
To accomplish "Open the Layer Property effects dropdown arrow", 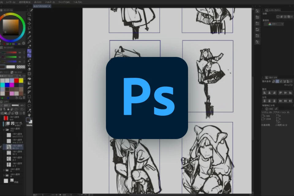I will [x=292, y=17].
